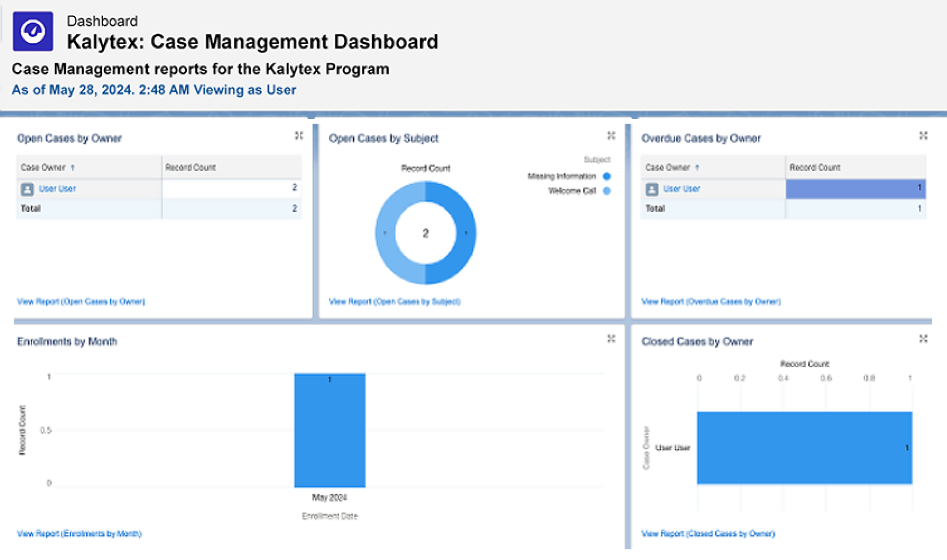
Task: Click Record Count header in Open Cases table
Action: pyautogui.click(x=191, y=168)
